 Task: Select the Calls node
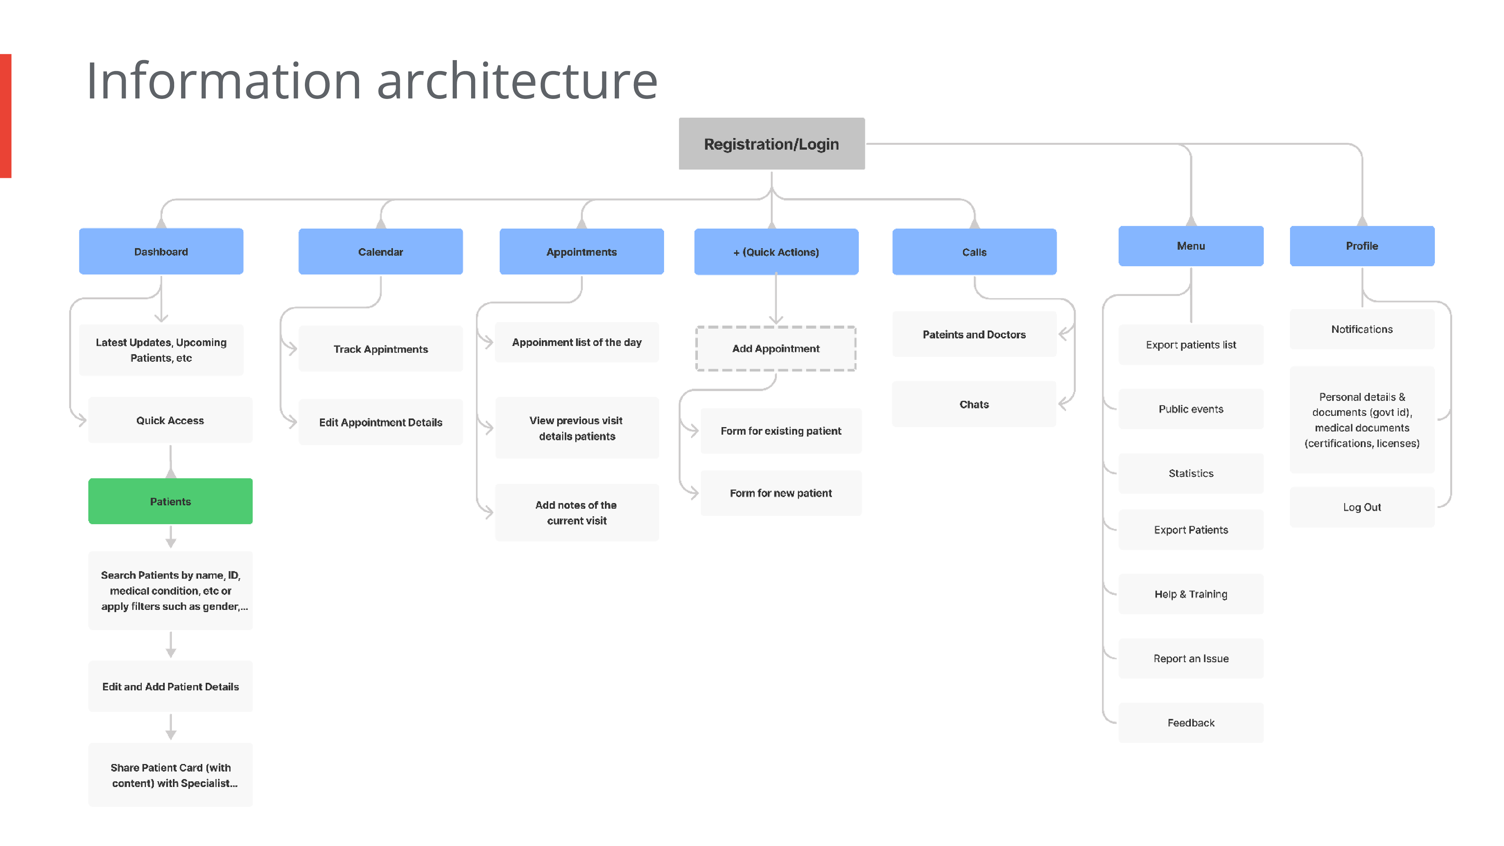coord(974,251)
